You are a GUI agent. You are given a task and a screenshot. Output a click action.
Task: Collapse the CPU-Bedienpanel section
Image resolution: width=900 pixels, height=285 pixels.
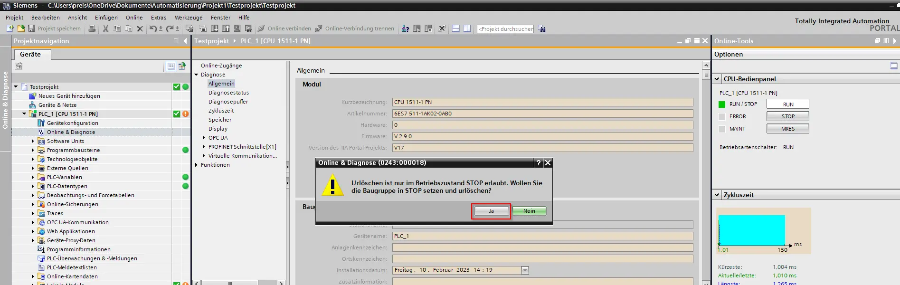click(717, 79)
